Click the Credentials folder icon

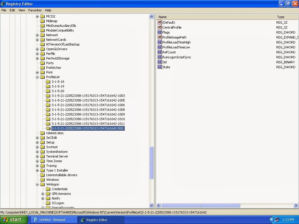coord(48,189)
